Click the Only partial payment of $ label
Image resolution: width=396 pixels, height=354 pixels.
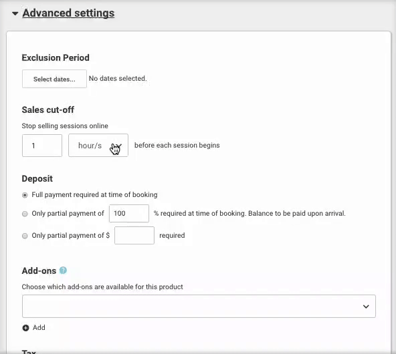70,236
